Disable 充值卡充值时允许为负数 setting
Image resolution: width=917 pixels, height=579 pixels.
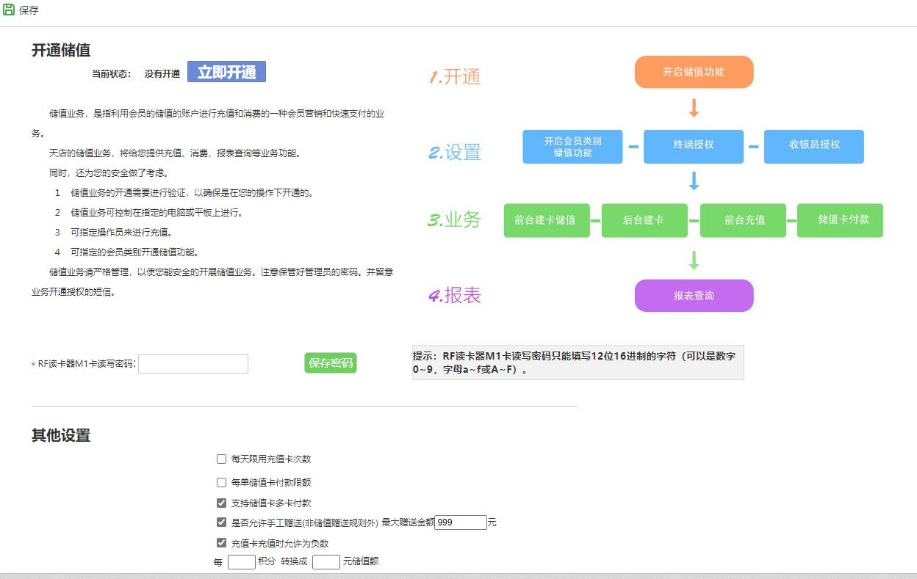[221, 542]
